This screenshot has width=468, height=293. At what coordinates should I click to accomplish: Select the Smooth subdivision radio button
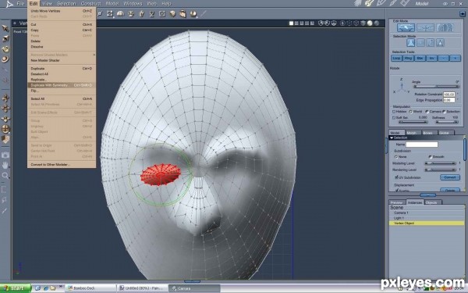coord(430,157)
